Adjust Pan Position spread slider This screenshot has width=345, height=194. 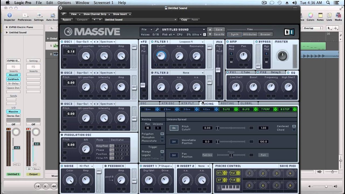coord(231,155)
